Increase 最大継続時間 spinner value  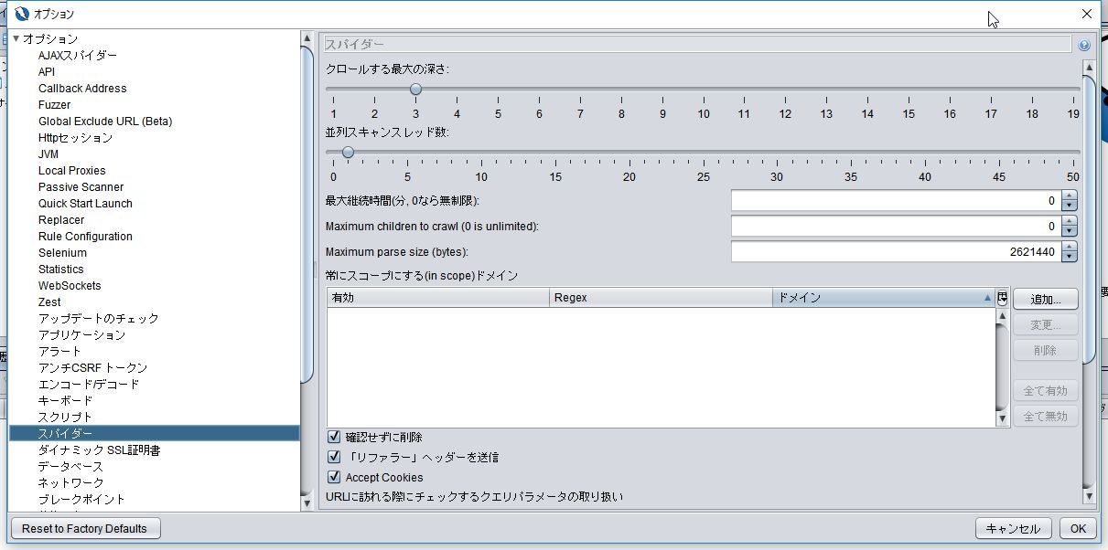(x=1069, y=196)
